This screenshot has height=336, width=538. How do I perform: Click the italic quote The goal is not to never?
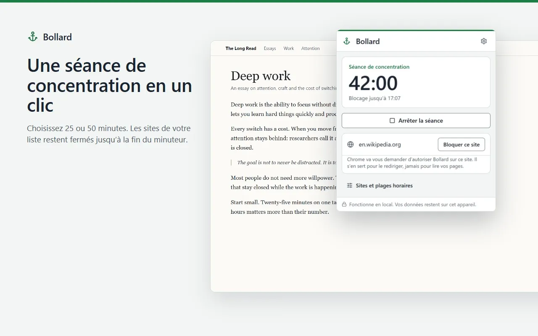pos(287,163)
